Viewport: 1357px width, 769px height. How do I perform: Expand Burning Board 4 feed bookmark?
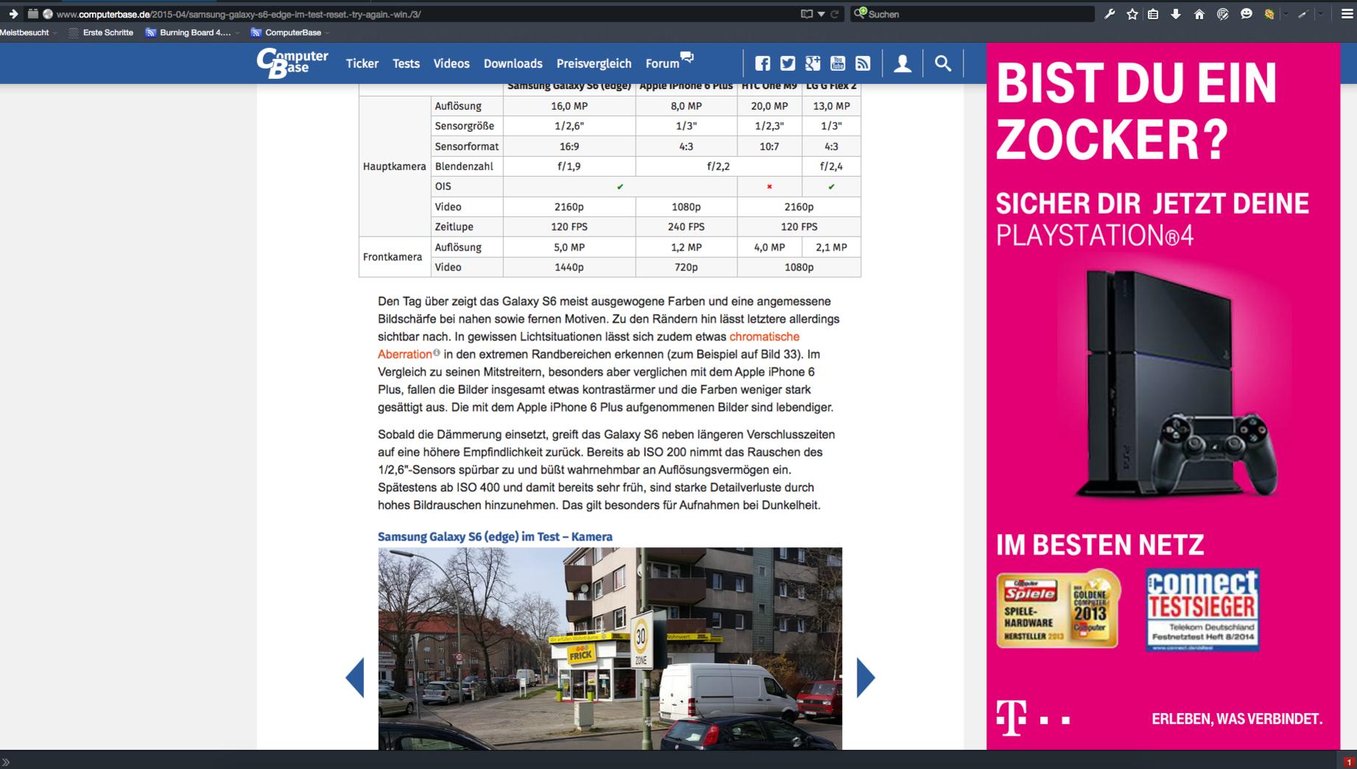coord(193,32)
